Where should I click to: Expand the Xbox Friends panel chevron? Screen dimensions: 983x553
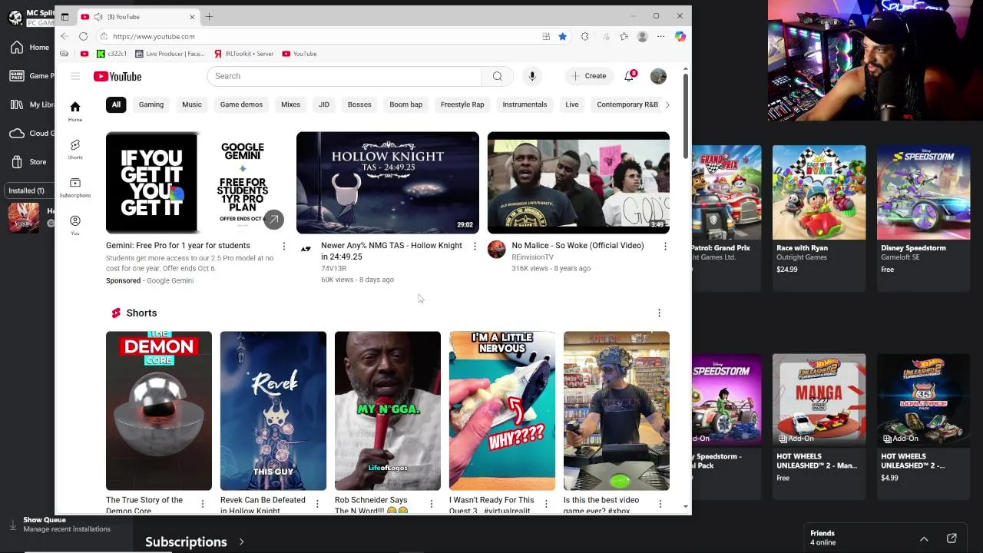point(924,538)
